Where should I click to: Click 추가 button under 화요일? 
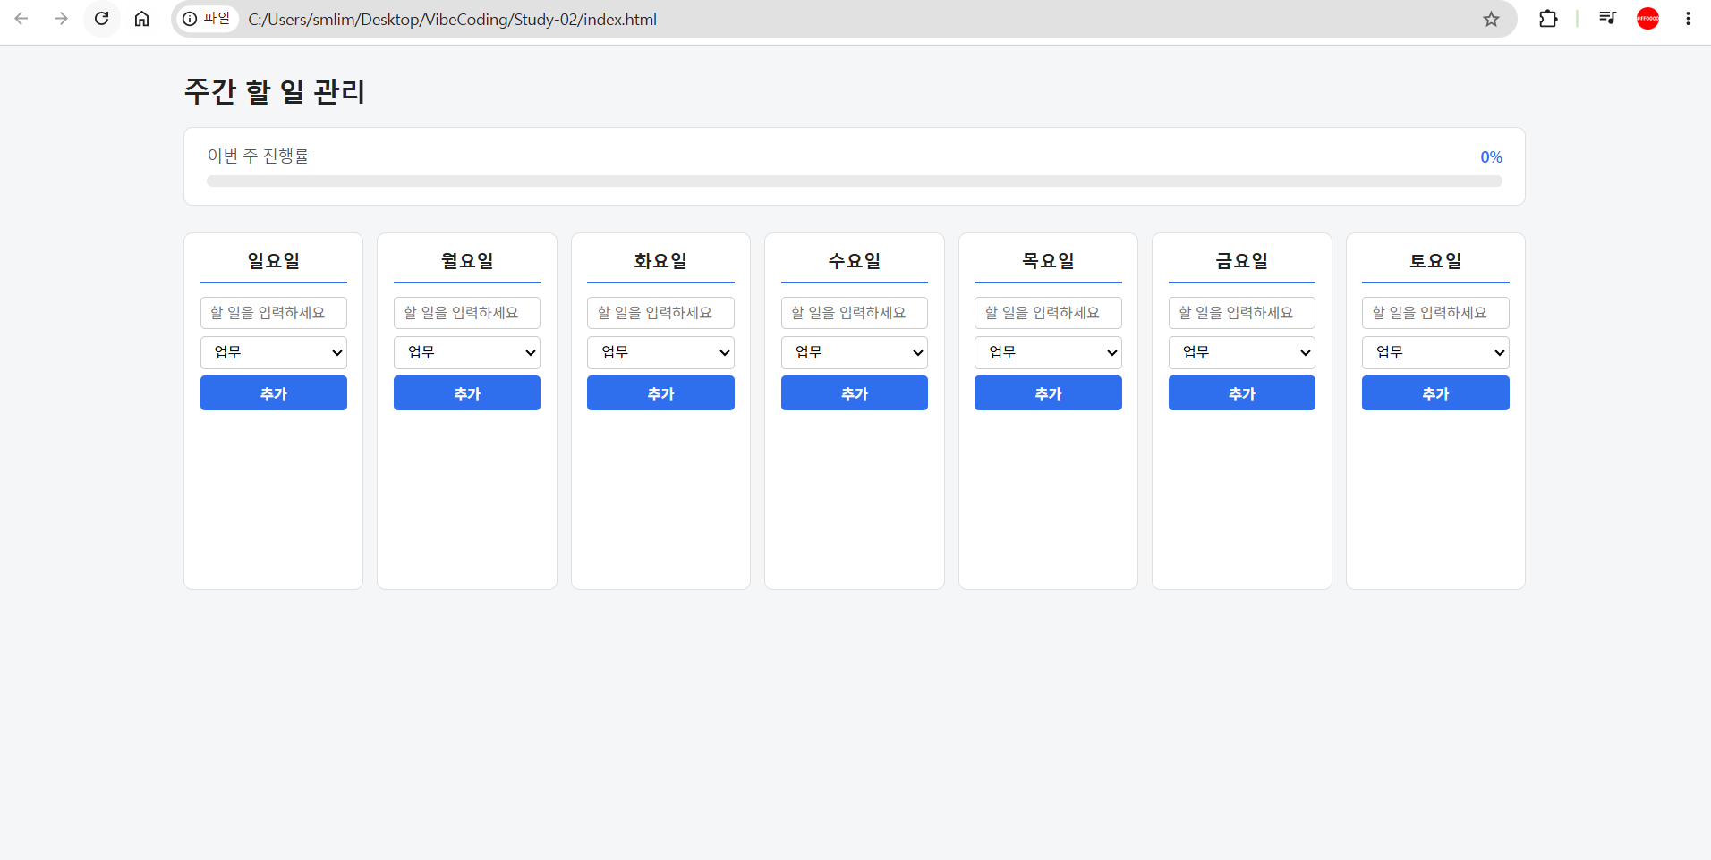click(x=660, y=393)
